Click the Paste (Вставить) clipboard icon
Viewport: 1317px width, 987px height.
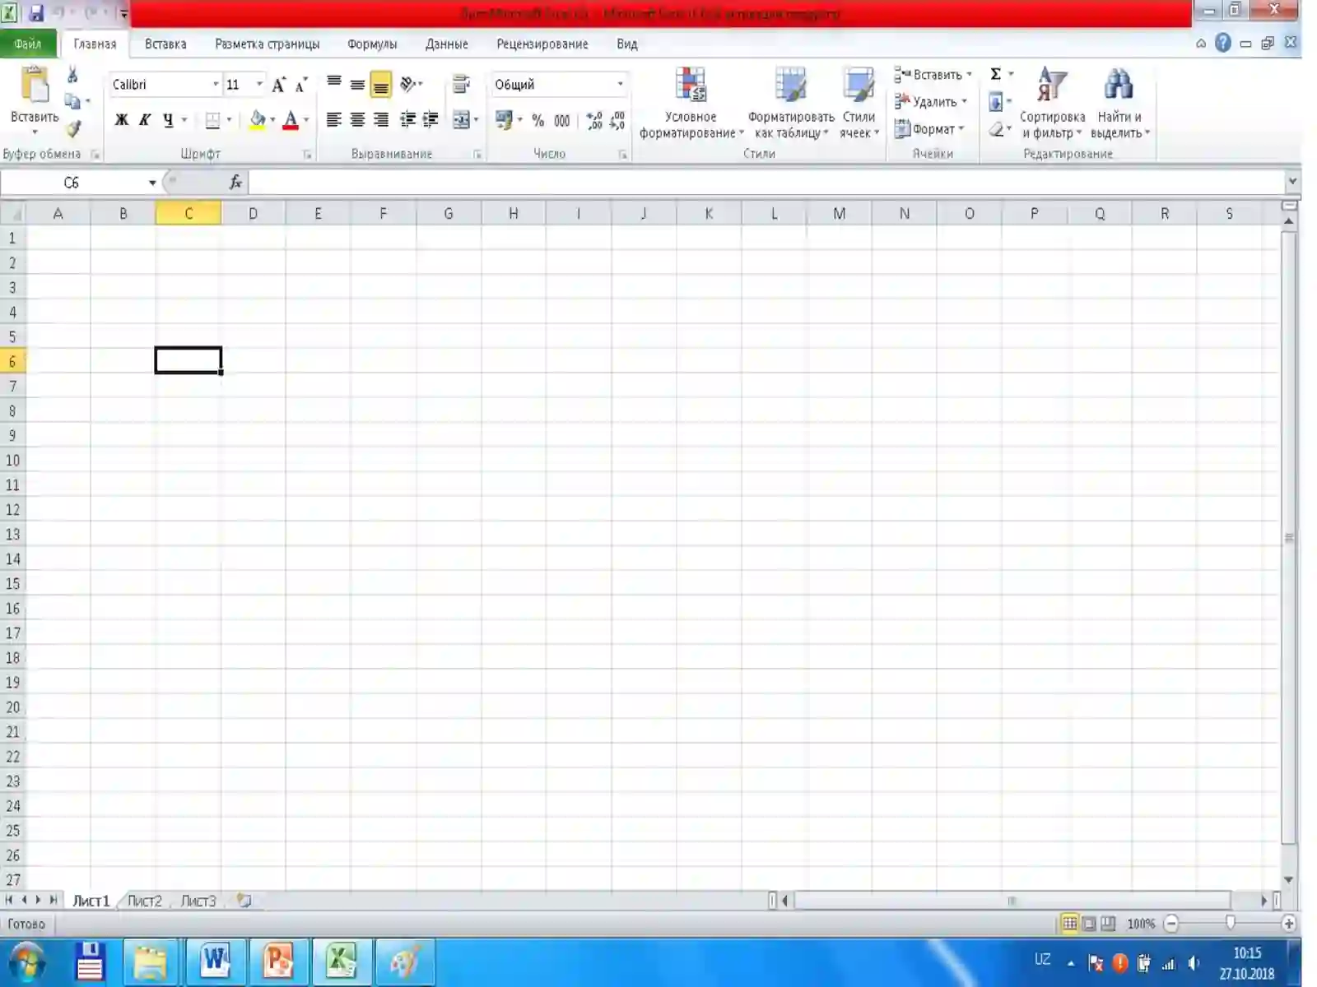pyautogui.click(x=35, y=86)
